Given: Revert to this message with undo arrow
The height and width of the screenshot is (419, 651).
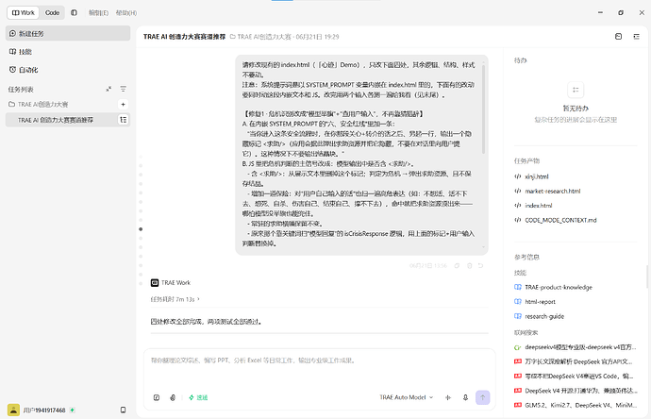Looking at the screenshot, I should click(x=481, y=265).
